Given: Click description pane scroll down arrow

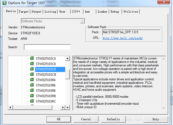Looking at the screenshot, I should 164,108.
